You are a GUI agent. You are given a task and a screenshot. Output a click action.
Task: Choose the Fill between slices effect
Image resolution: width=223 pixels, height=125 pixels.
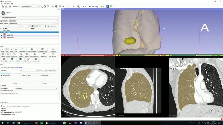coord(43,50)
